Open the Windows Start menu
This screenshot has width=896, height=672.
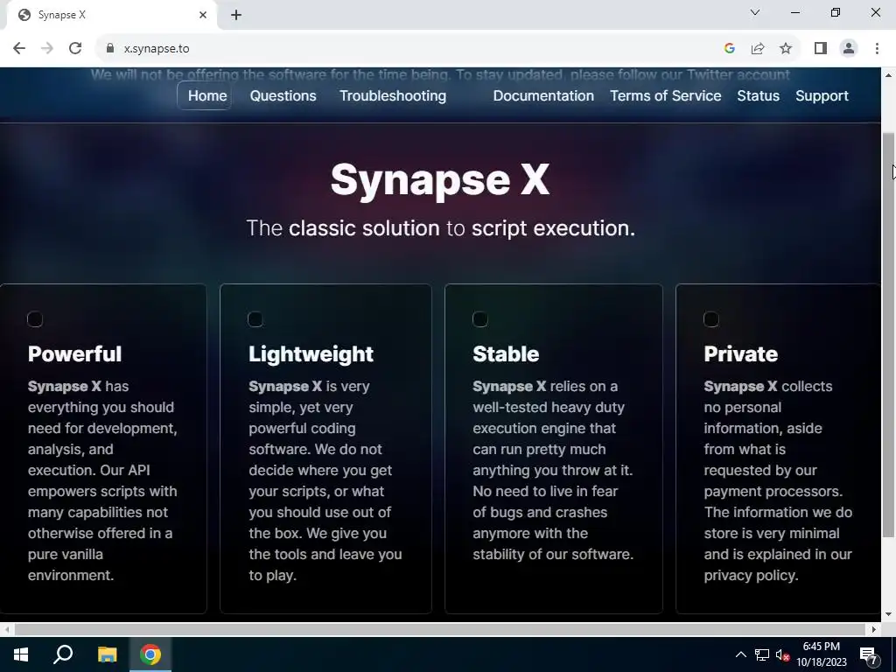21,654
